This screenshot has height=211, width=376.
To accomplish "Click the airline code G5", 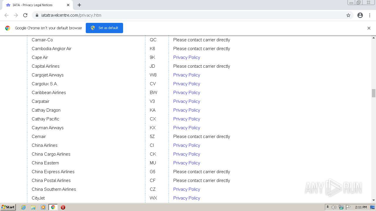I will [x=152, y=172].
